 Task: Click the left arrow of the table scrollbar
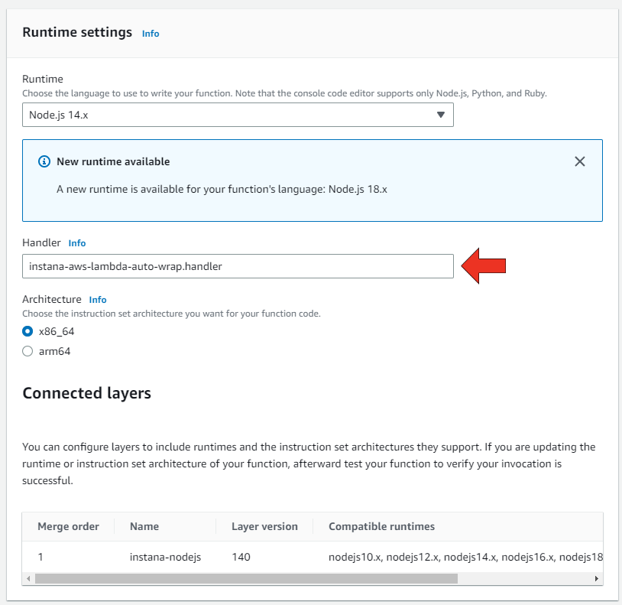click(28, 579)
